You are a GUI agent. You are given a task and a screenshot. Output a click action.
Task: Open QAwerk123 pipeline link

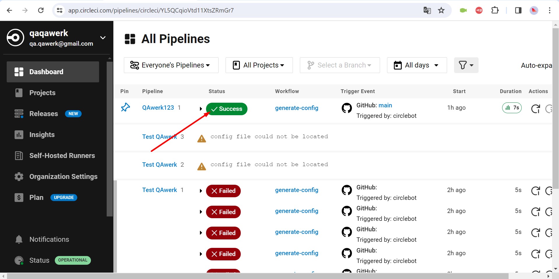[158, 108]
